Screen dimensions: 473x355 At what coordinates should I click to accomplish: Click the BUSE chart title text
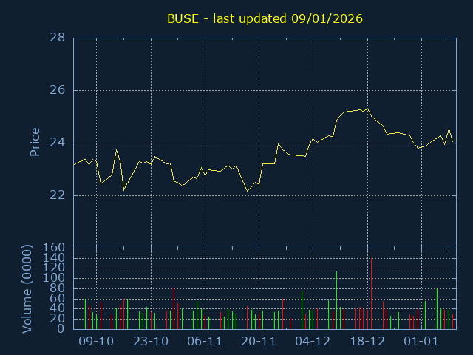(265, 18)
